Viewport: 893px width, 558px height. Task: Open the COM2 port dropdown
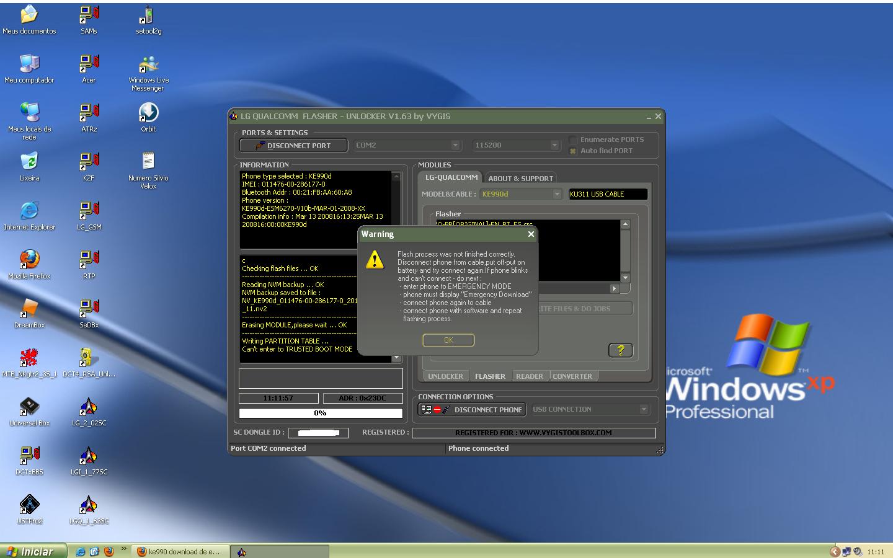[x=407, y=145]
